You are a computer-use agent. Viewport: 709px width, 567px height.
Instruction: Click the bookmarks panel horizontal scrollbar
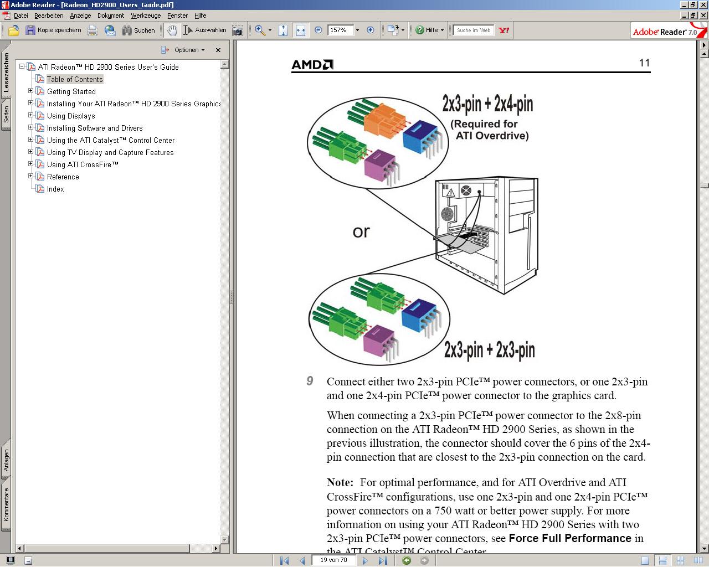(x=117, y=548)
